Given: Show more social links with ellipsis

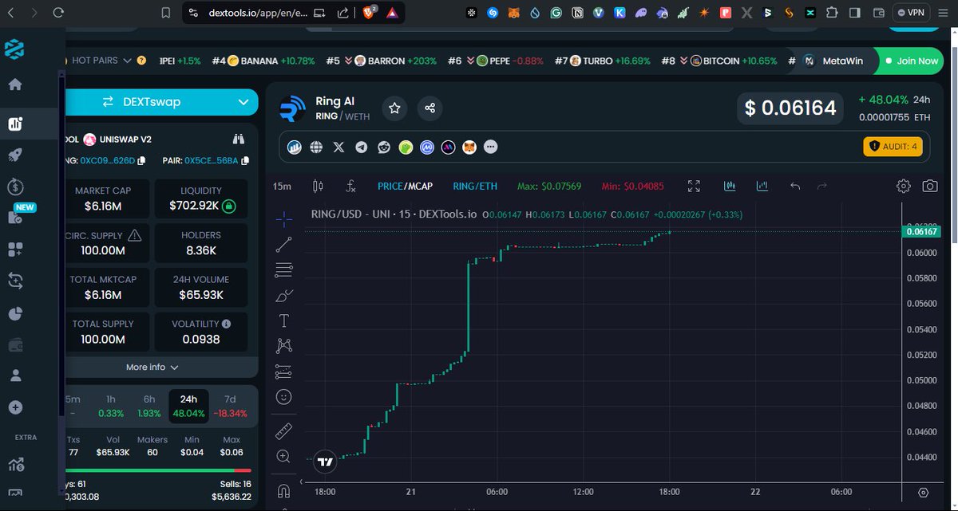Looking at the screenshot, I should coord(490,147).
